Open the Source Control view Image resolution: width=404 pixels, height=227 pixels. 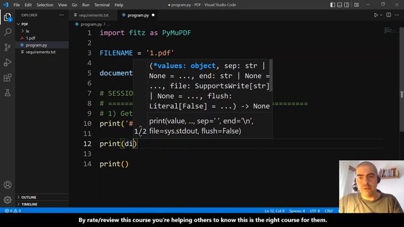pos(8,47)
